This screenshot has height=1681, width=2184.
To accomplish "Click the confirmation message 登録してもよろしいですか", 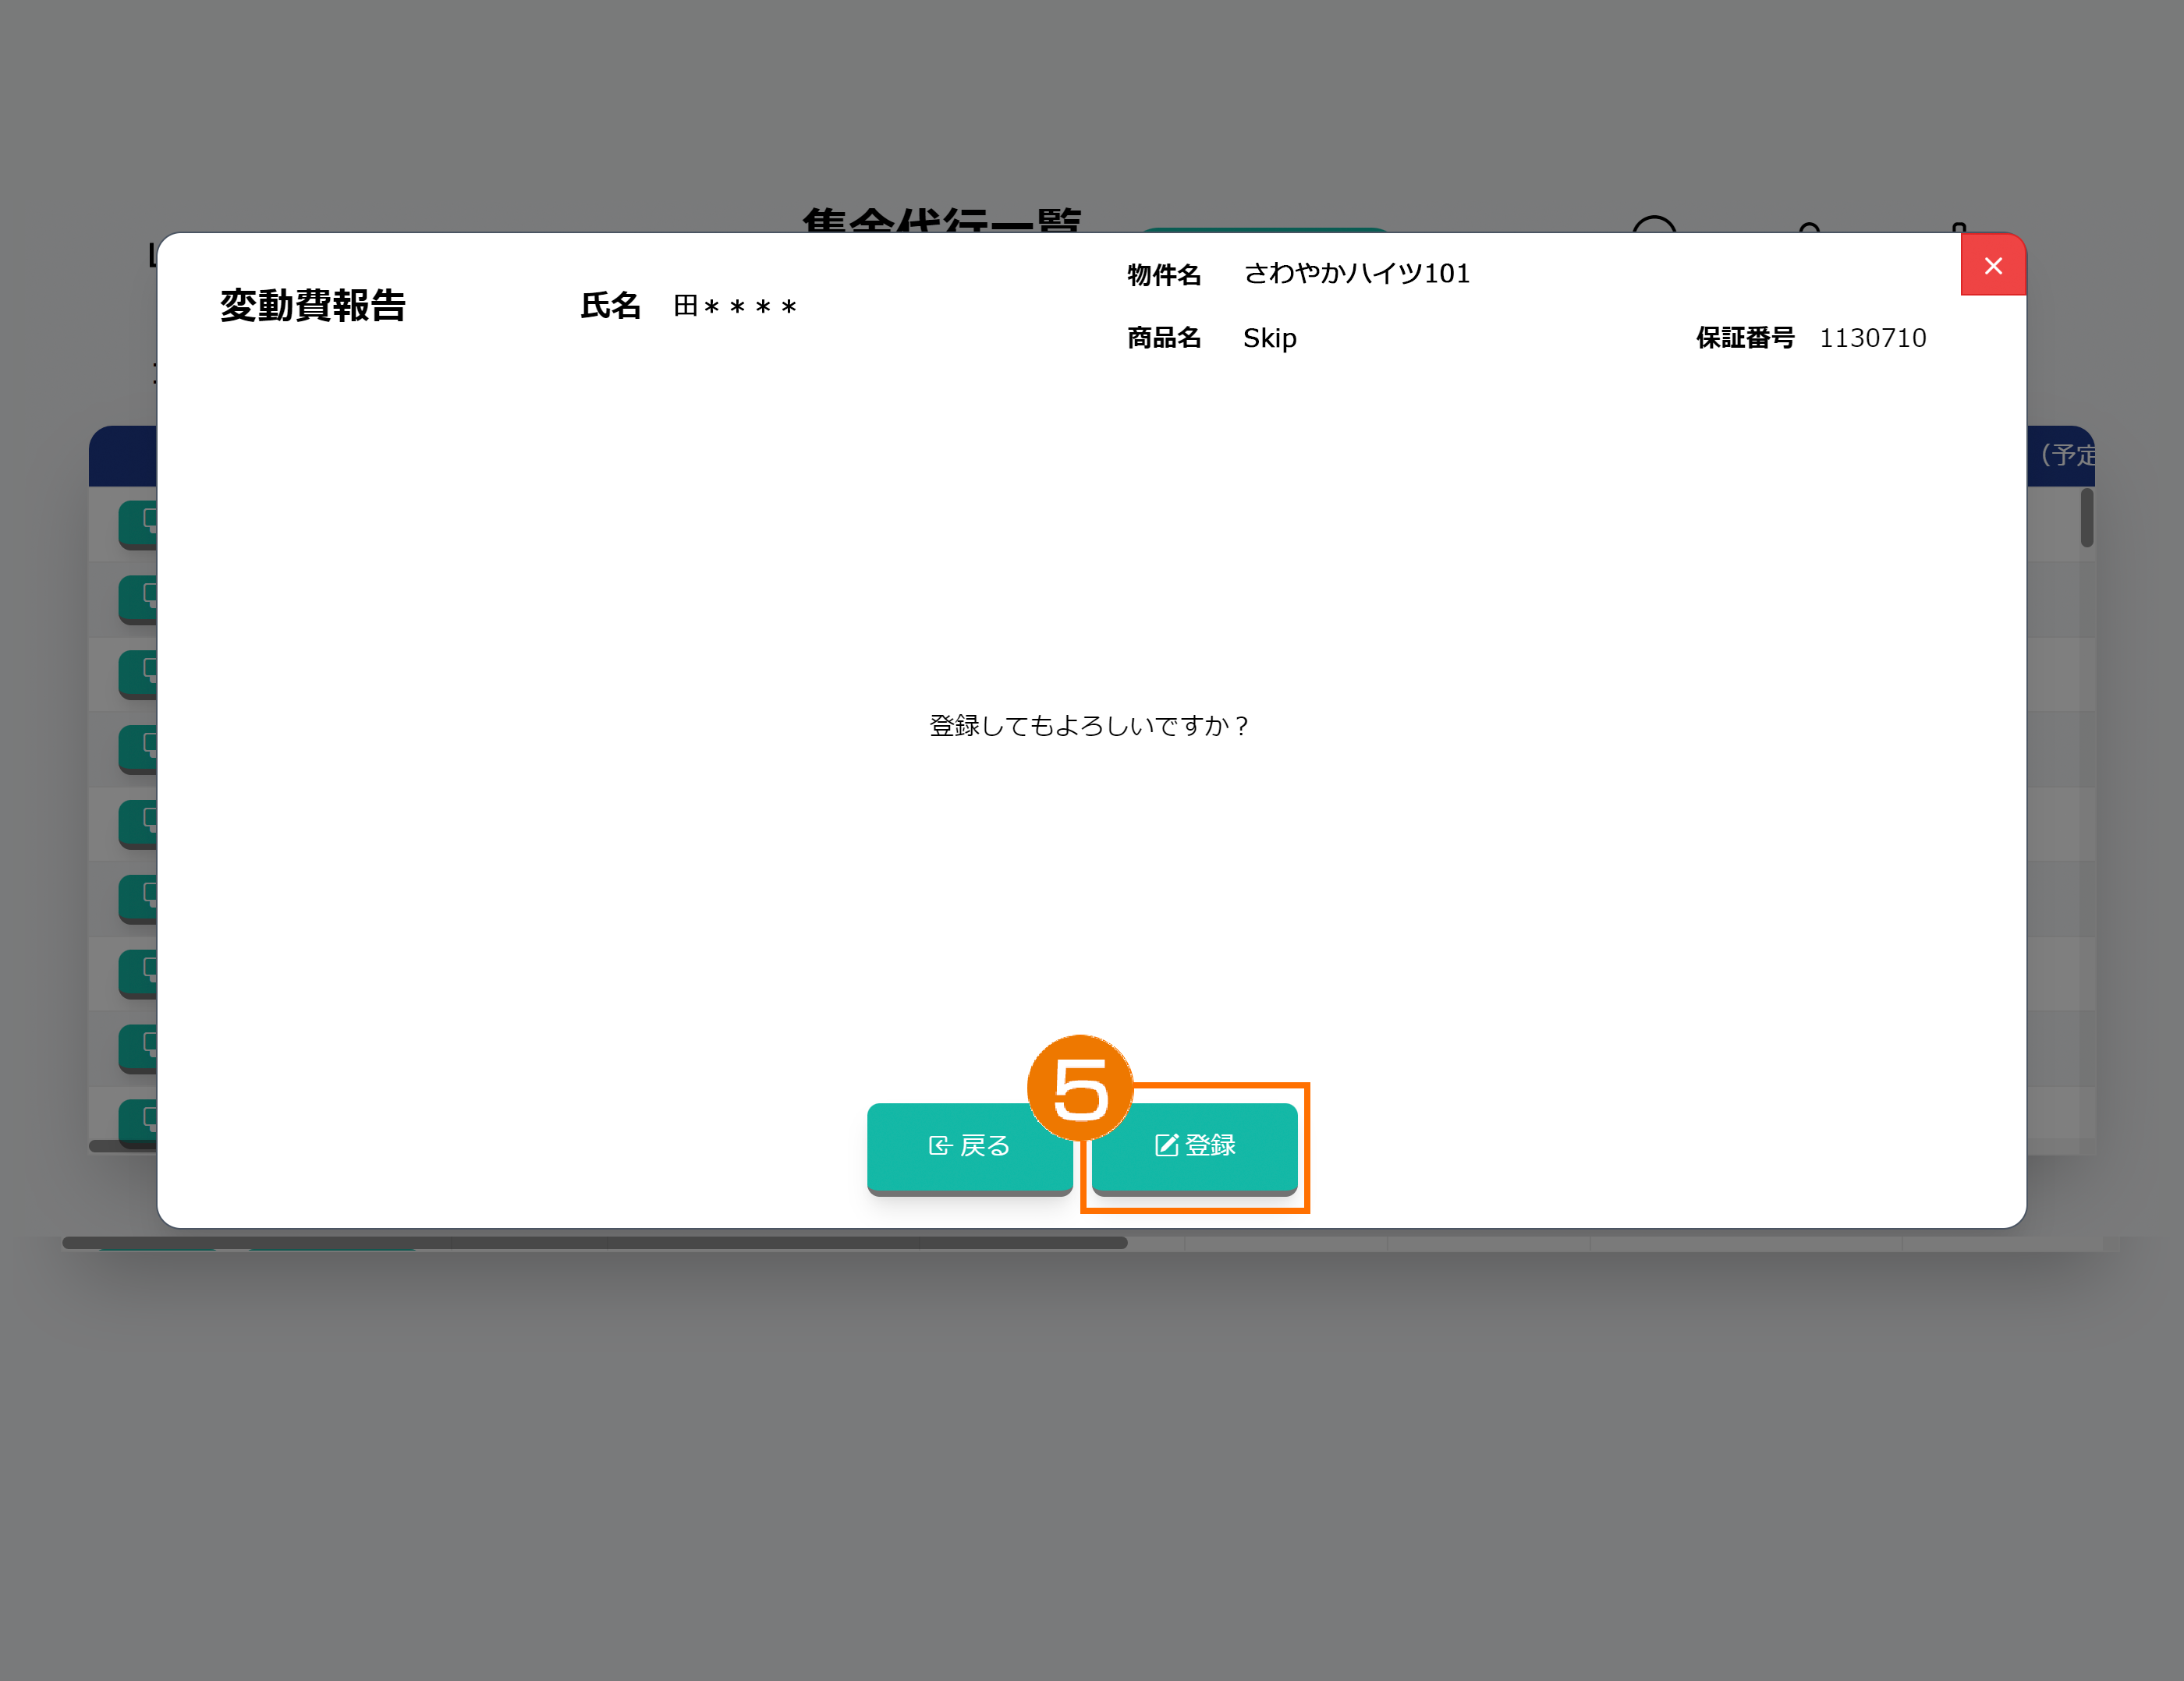I will click(x=1089, y=726).
